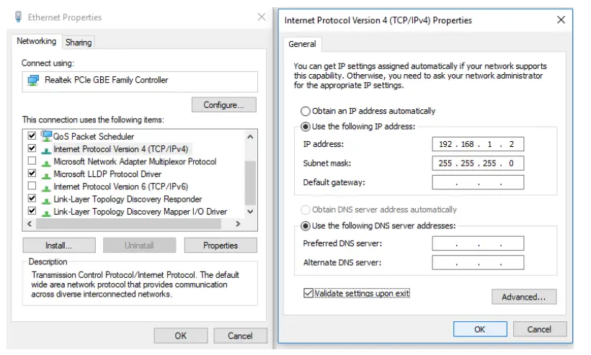
Task: Toggle Validate settings upon exit checkbox
Action: pos(308,294)
